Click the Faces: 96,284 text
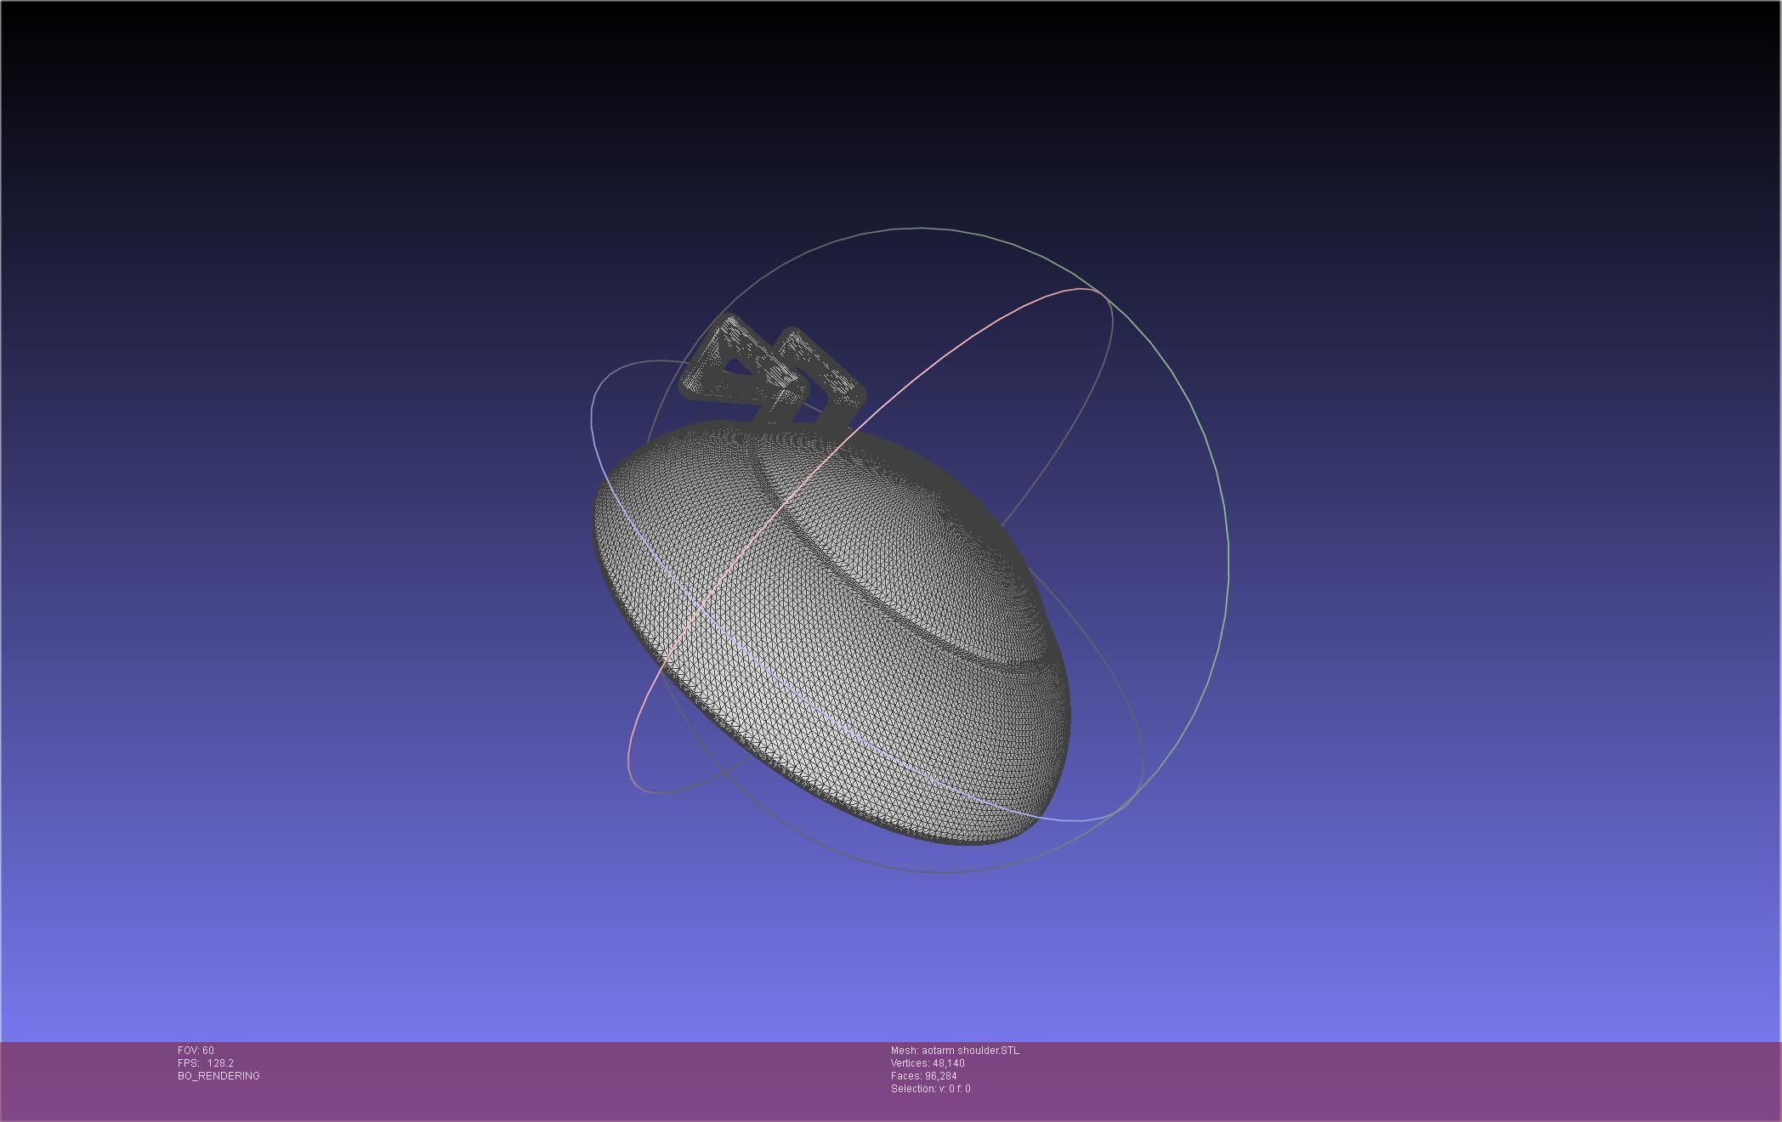1782x1122 pixels. pyautogui.click(x=923, y=1076)
